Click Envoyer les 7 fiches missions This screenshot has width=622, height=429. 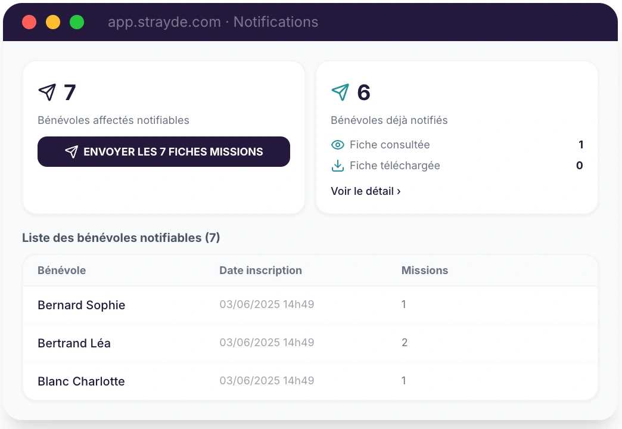click(164, 151)
